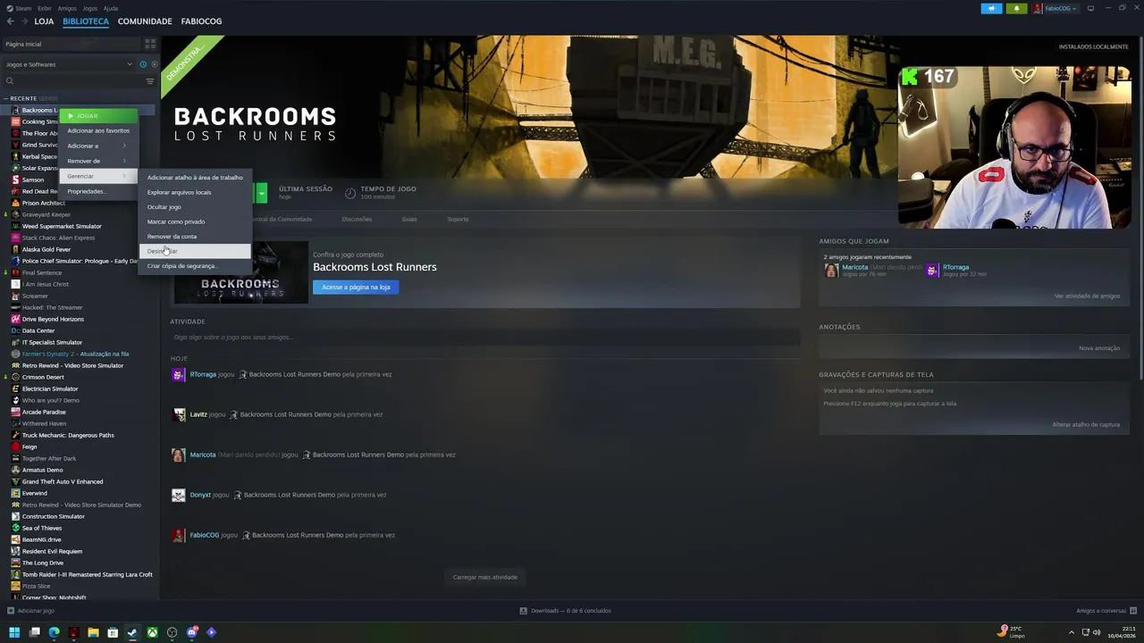Open advanced filter settings icon

tap(150, 81)
